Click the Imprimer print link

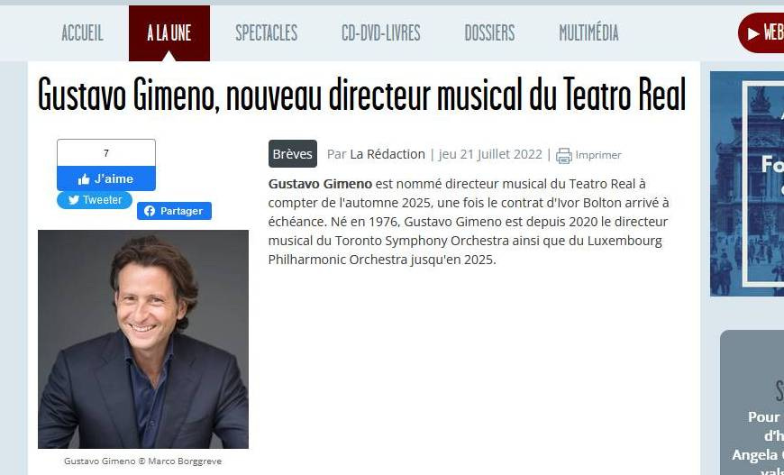click(598, 155)
